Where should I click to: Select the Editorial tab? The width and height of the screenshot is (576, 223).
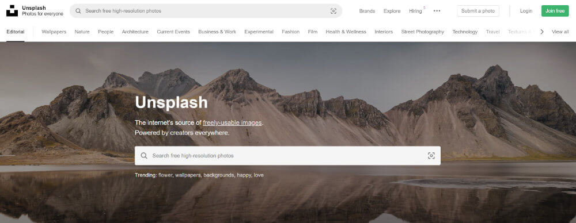16,32
